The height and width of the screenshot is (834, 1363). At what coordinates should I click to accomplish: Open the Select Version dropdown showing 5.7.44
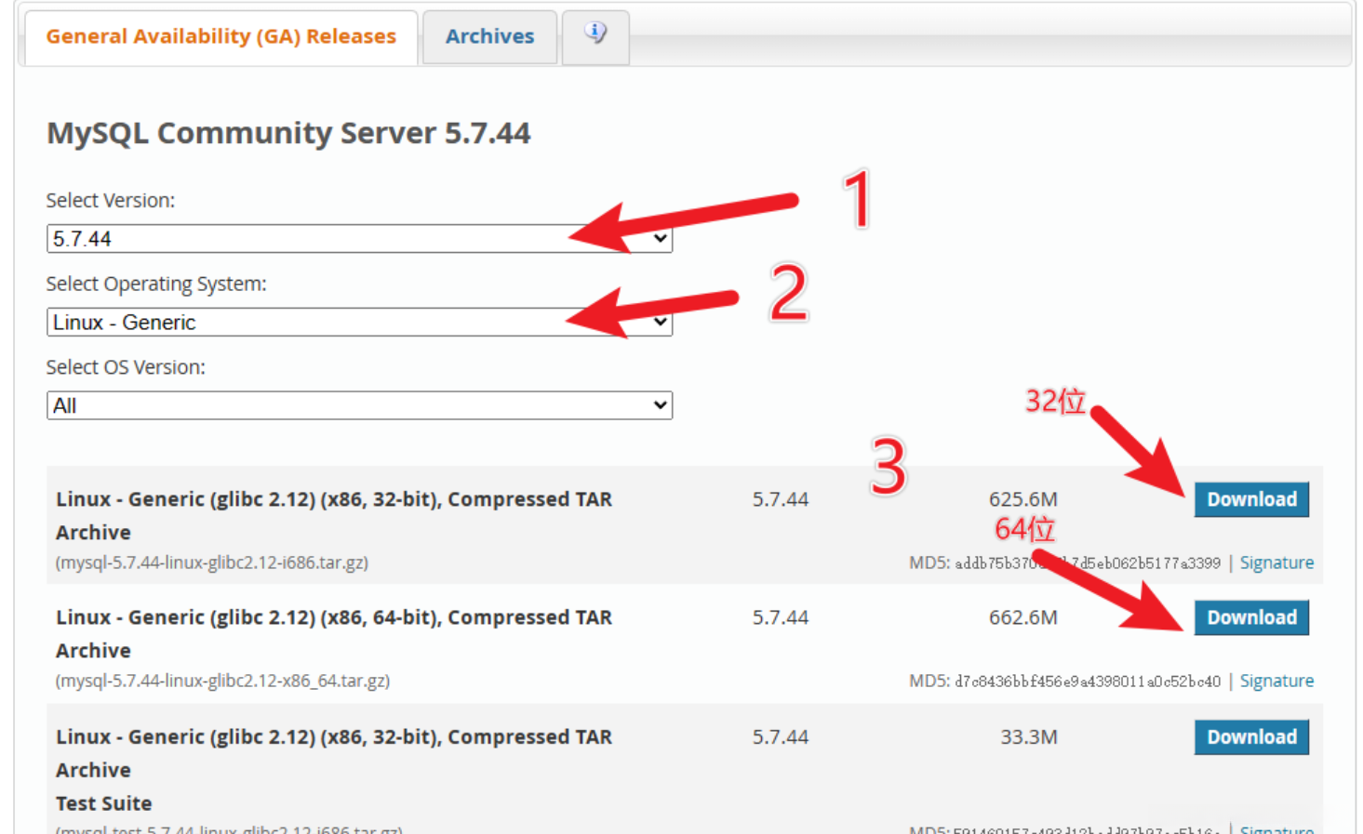pos(359,239)
